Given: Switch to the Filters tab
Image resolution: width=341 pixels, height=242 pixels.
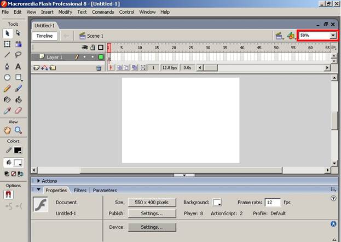Looking at the screenshot, I should tap(80, 191).
